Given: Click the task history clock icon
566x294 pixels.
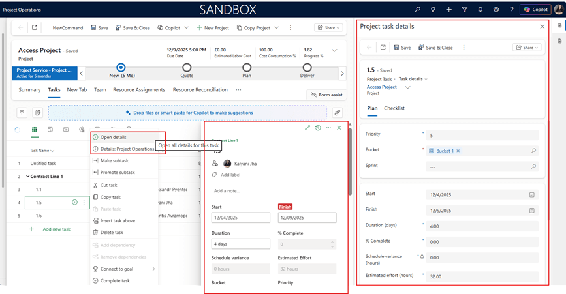Looking at the screenshot, I should 318,128.
